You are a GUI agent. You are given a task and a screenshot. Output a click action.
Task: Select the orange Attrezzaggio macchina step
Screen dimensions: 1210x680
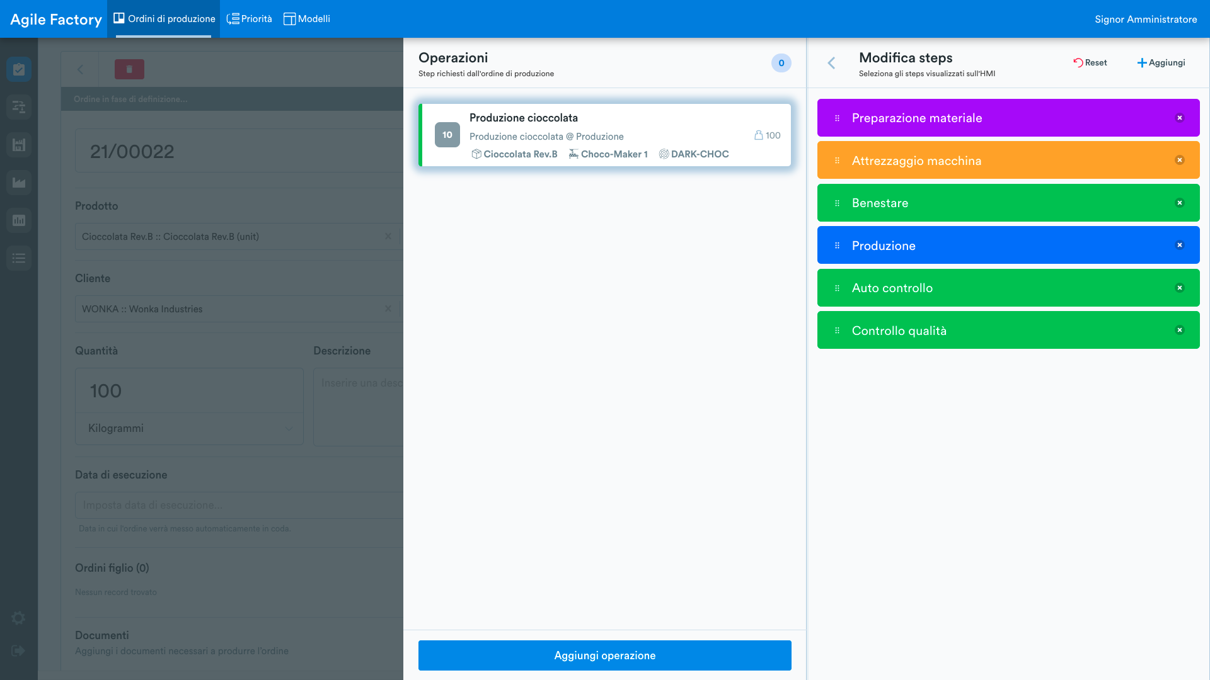[x=1008, y=160]
